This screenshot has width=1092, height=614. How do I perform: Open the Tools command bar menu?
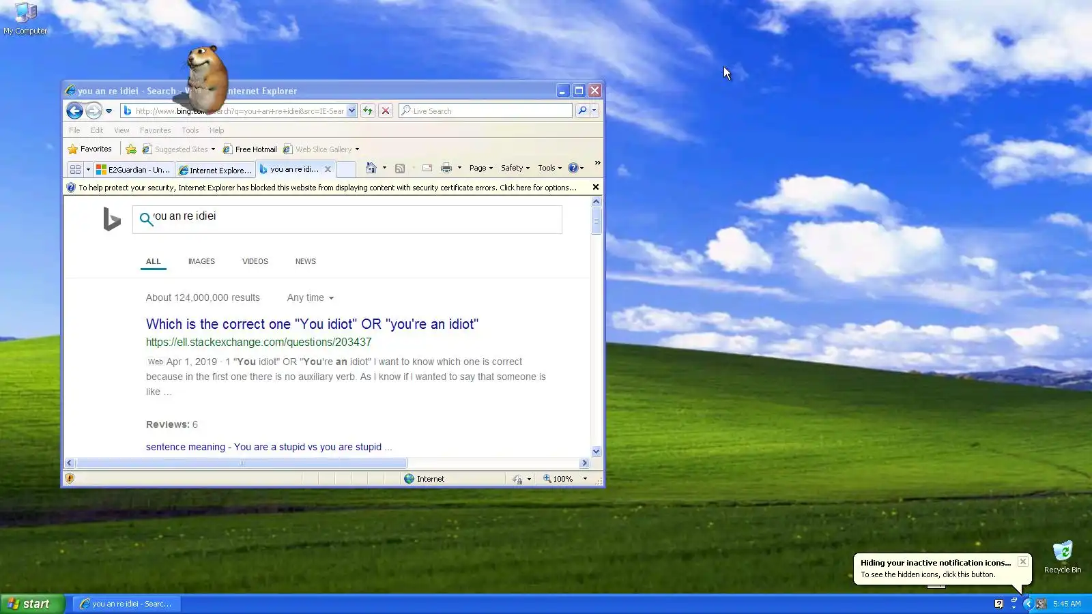[549, 168]
